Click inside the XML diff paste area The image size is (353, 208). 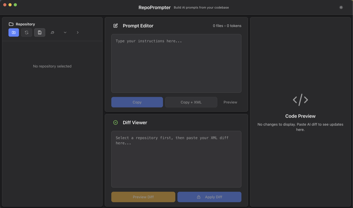point(176,159)
